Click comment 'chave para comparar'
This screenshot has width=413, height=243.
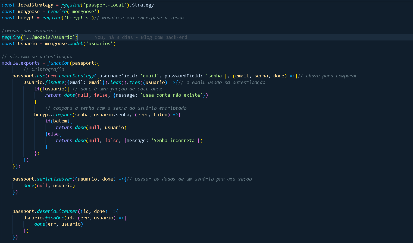[x=328, y=76]
